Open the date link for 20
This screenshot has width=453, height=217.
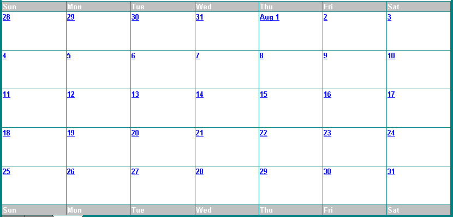point(135,133)
